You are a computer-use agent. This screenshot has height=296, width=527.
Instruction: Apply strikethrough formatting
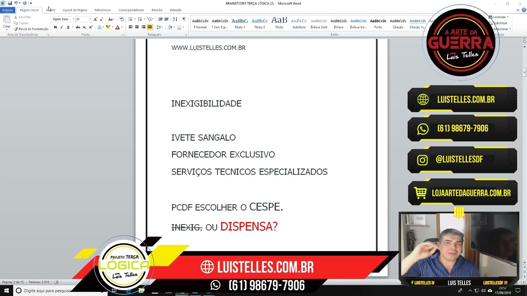[x=78, y=27]
